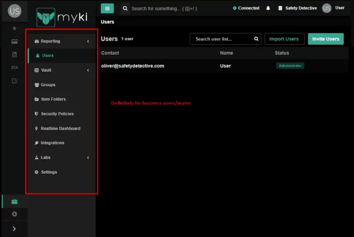
Task: Select Users in sidebar menu
Action: click(62, 55)
